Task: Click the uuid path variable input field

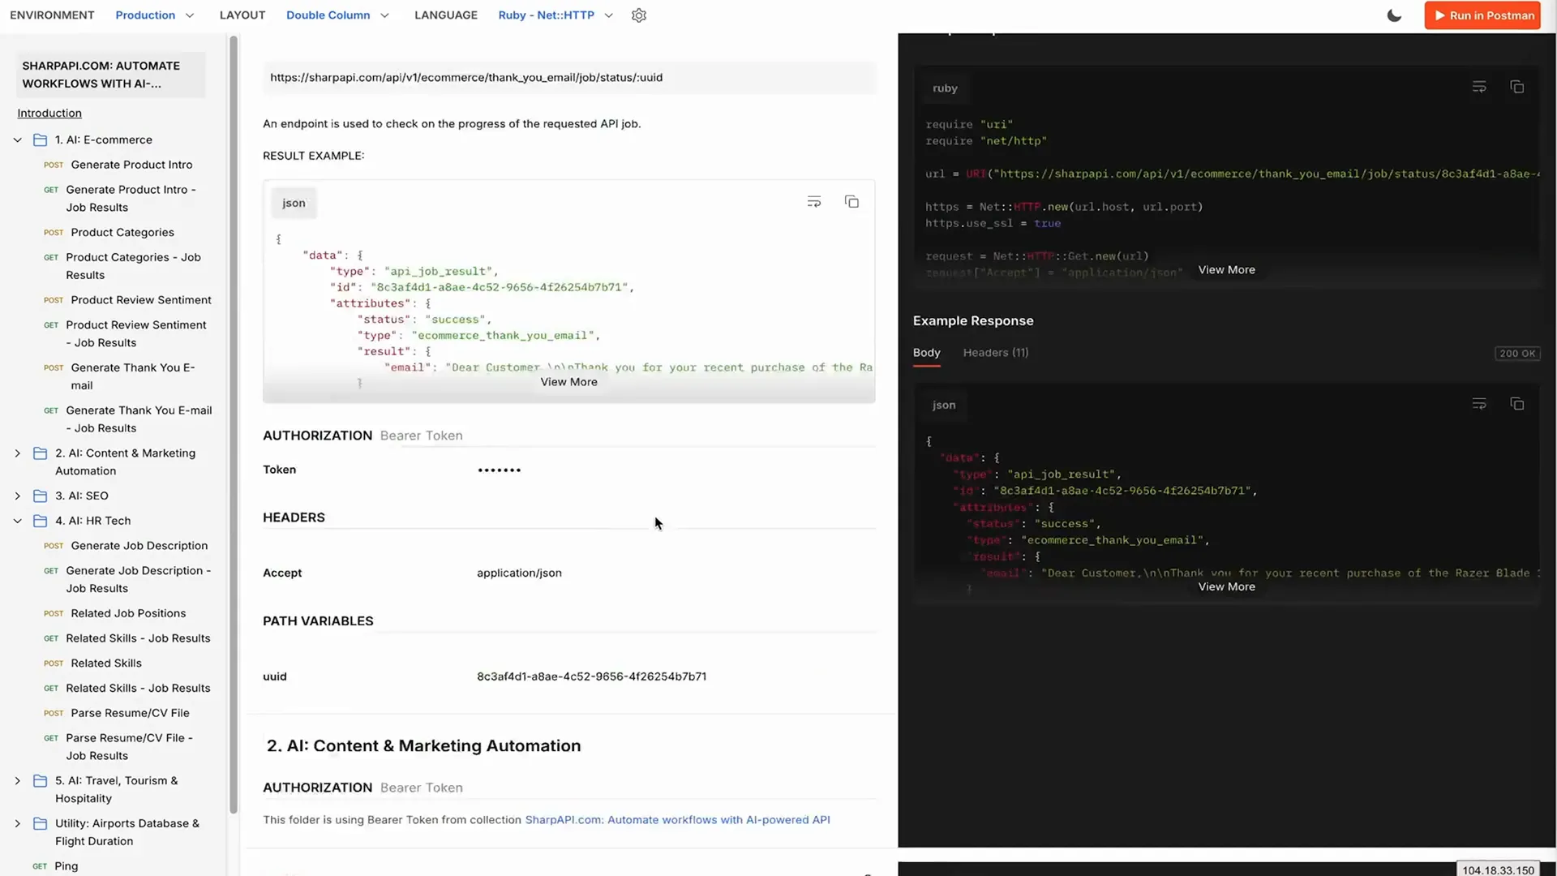Action: pyautogui.click(x=591, y=675)
